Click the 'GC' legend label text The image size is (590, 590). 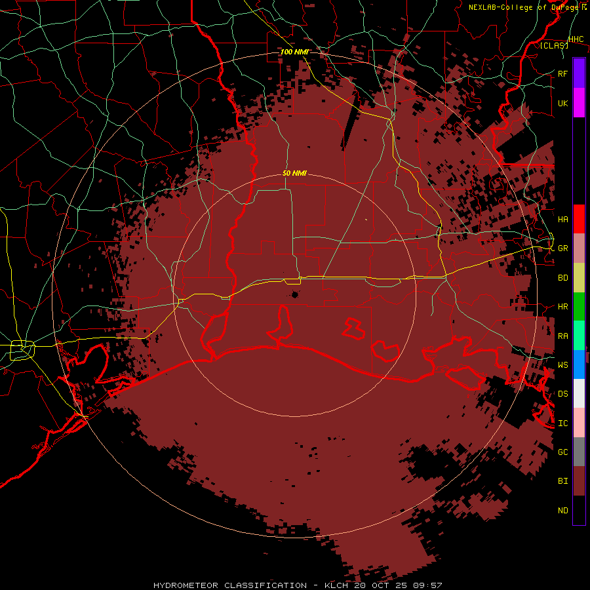pyautogui.click(x=562, y=452)
